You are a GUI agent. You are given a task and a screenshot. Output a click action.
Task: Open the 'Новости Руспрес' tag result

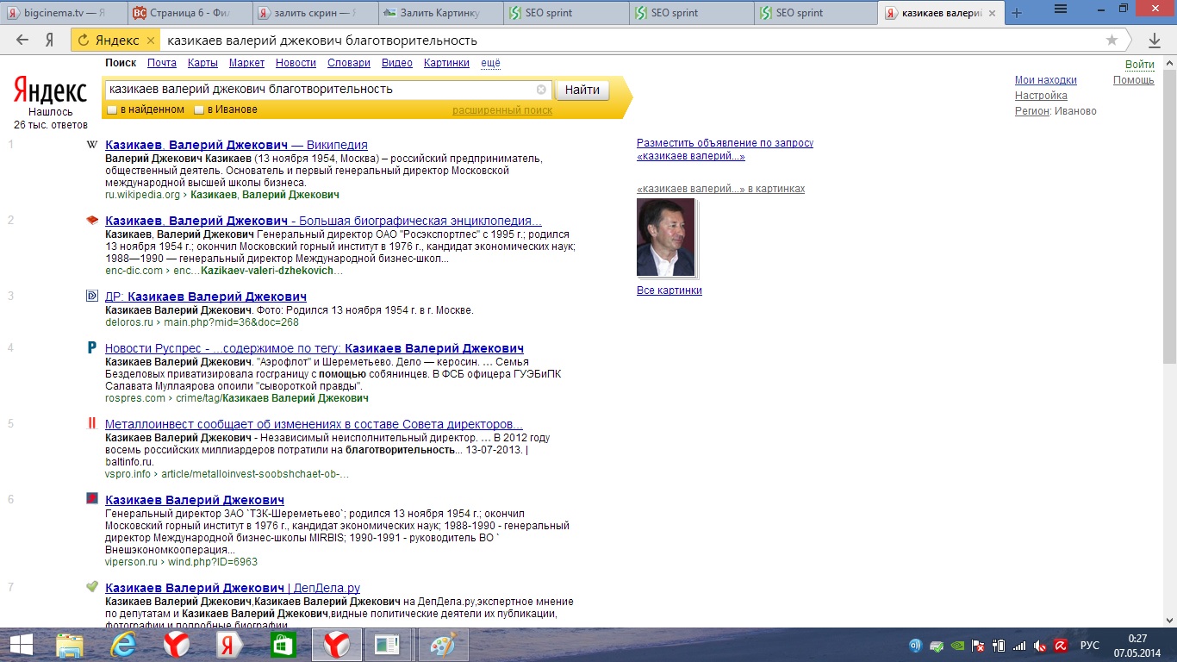(314, 348)
